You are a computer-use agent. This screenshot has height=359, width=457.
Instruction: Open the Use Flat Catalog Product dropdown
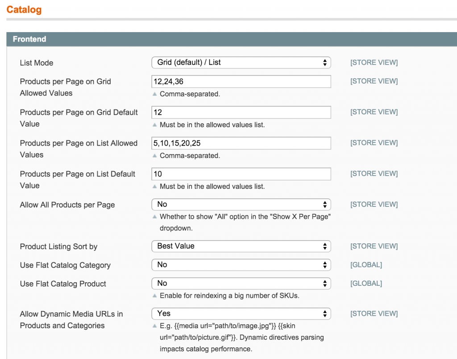pyautogui.click(x=241, y=284)
